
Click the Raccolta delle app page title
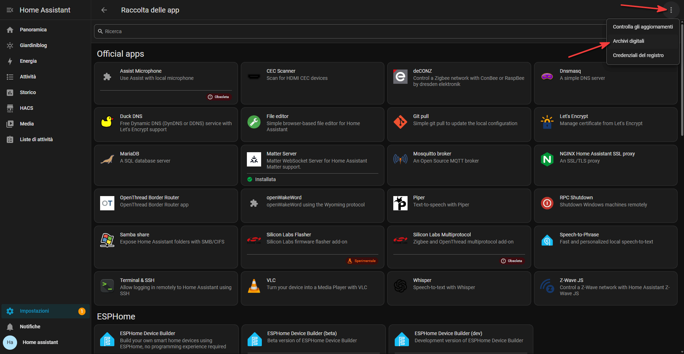click(x=150, y=10)
